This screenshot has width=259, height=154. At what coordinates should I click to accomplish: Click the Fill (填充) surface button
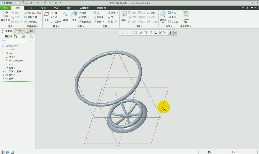click(172, 13)
